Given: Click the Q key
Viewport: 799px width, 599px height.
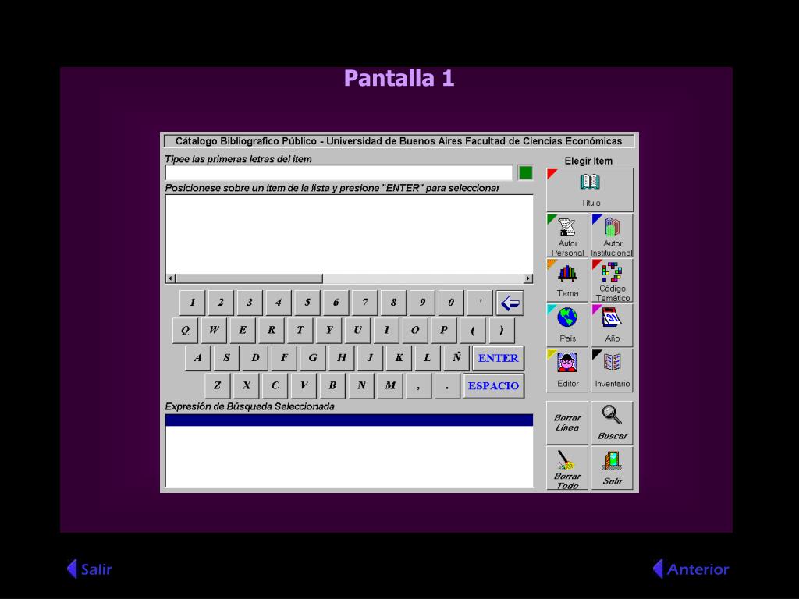Looking at the screenshot, I should [x=185, y=331].
